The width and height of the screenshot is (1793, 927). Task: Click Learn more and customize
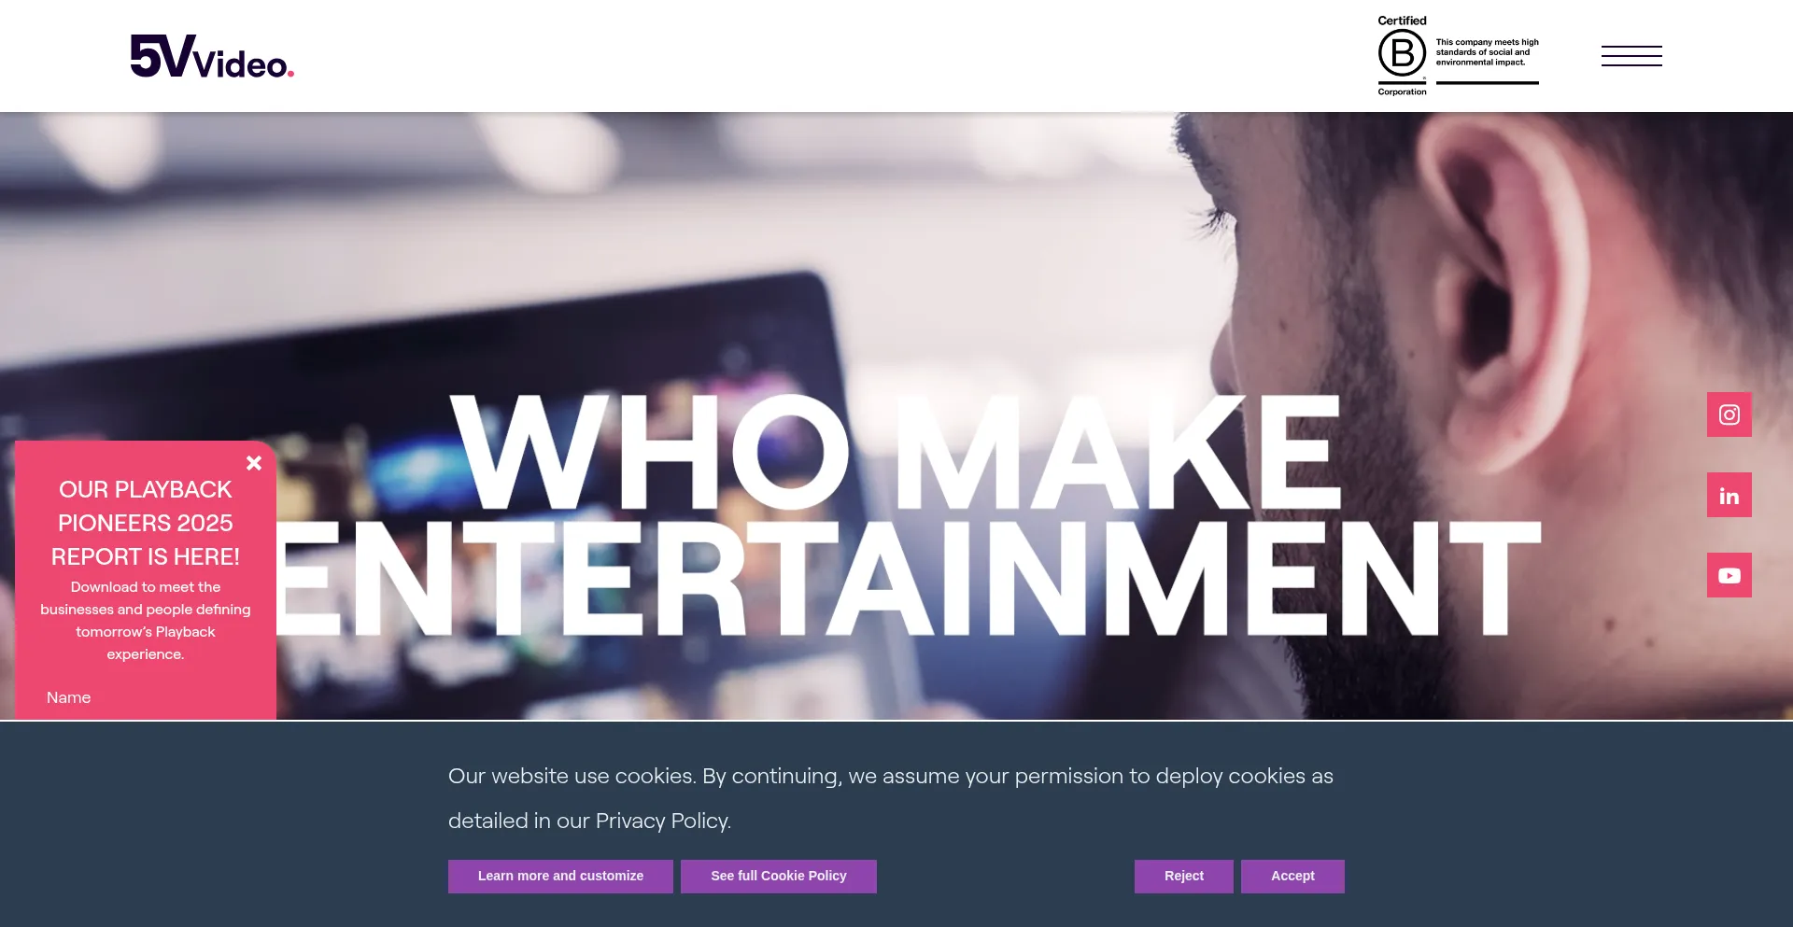pos(560,877)
